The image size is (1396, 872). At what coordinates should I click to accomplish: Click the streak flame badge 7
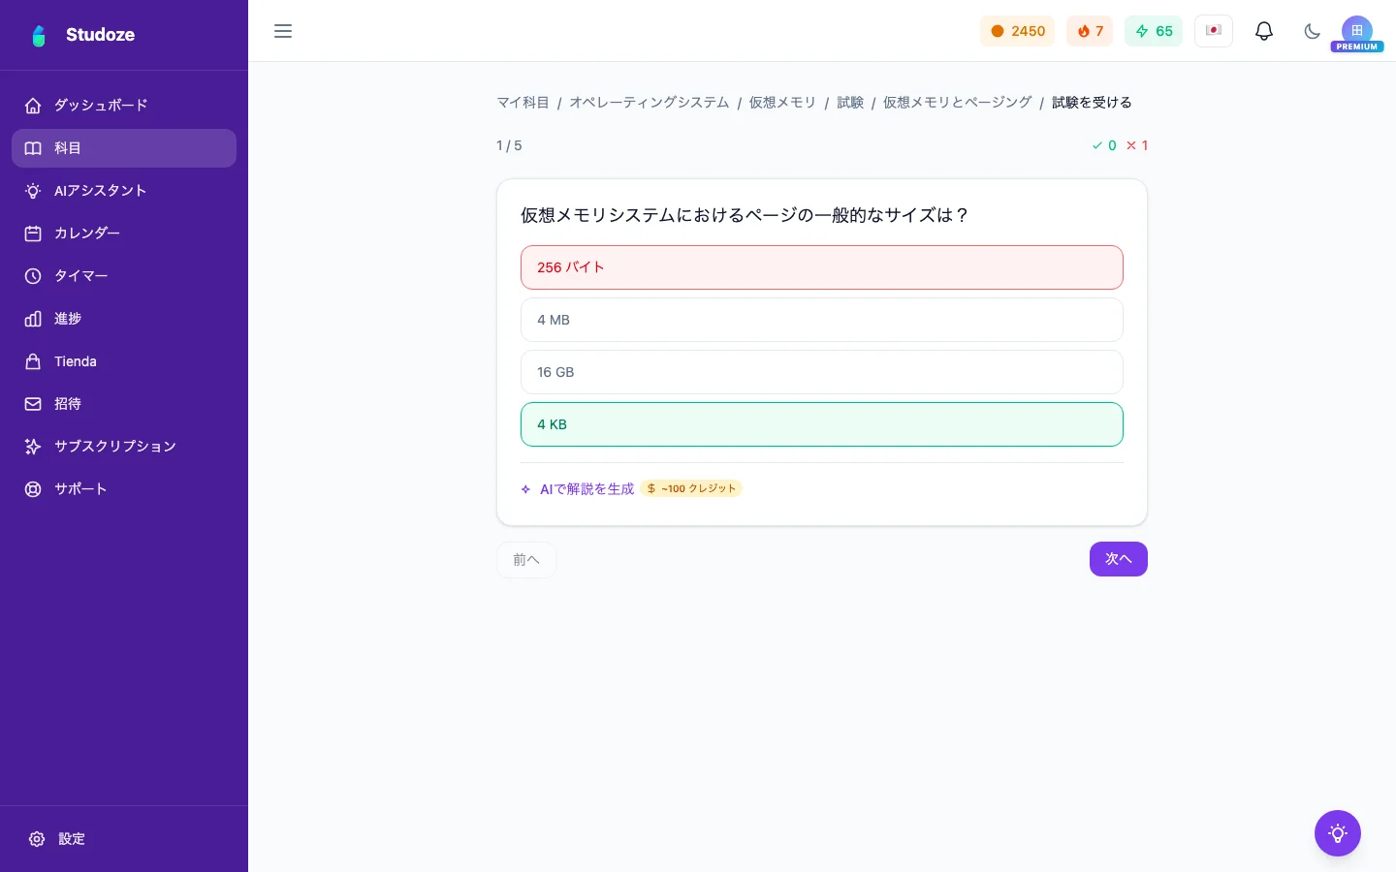coord(1090,31)
